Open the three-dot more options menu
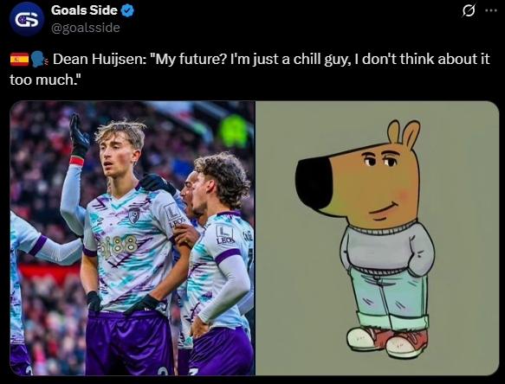The image size is (505, 384). [x=491, y=10]
